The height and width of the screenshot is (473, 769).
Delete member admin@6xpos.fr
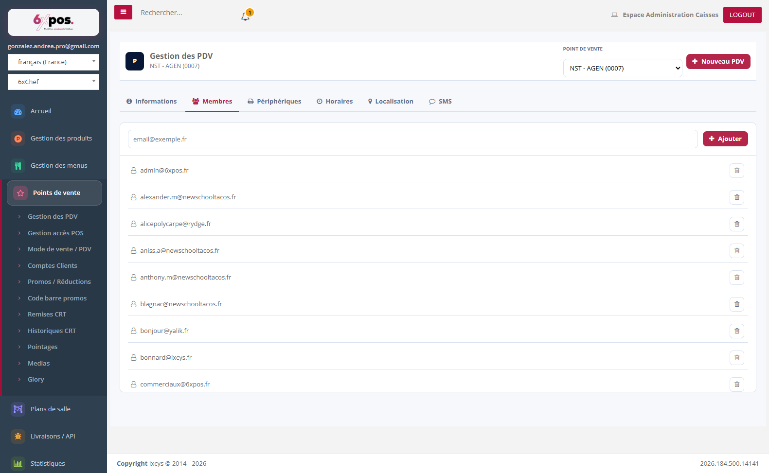coord(737,171)
